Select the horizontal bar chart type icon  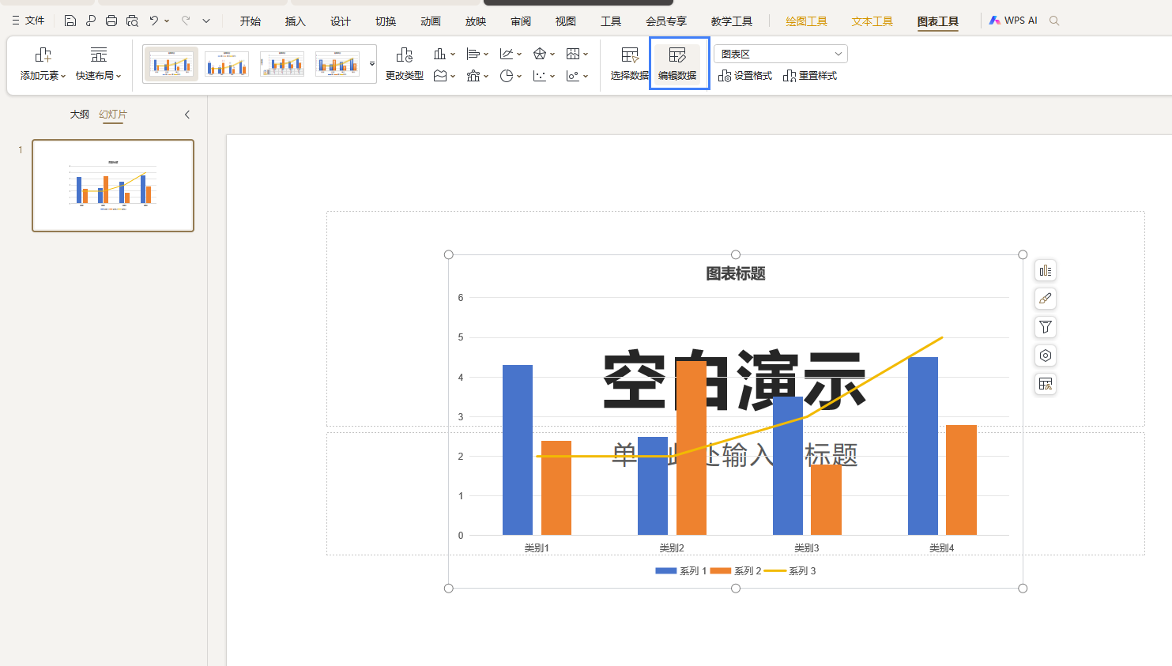click(473, 54)
